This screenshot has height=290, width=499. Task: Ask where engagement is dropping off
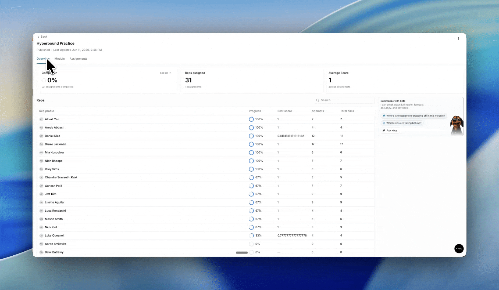414,116
